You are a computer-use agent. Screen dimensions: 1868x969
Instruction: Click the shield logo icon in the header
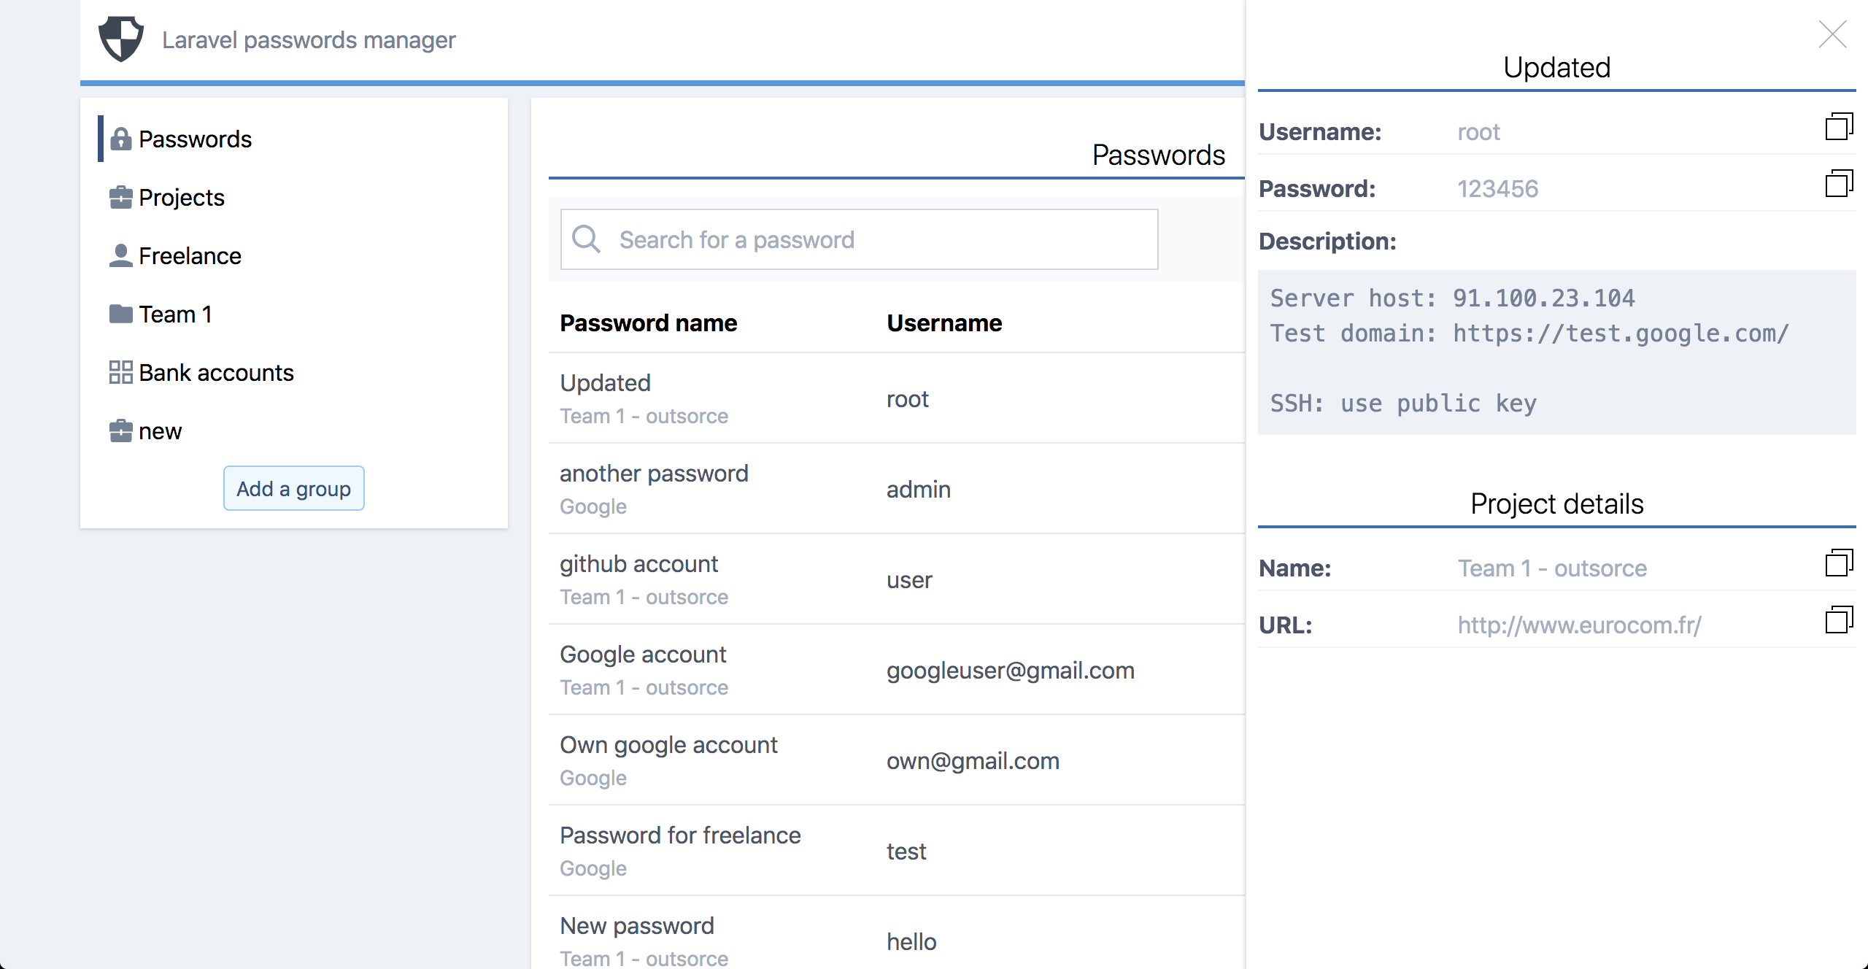(x=120, y=36)
